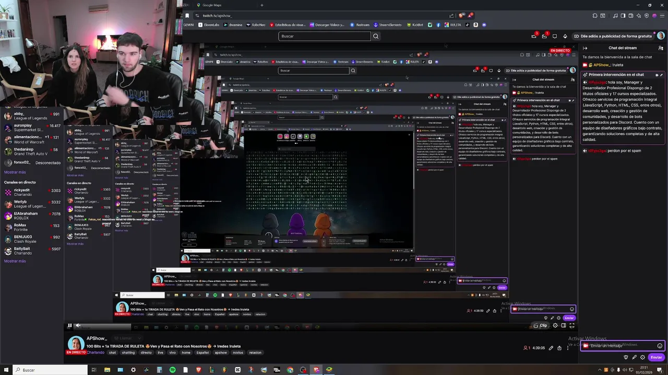Screen dimensions: 668x375
Task: Open the Restream bookmark
Action: tap(360, 25)
